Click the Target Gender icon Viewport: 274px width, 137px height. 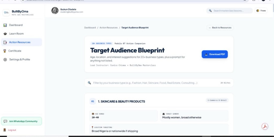pos(163,114)
